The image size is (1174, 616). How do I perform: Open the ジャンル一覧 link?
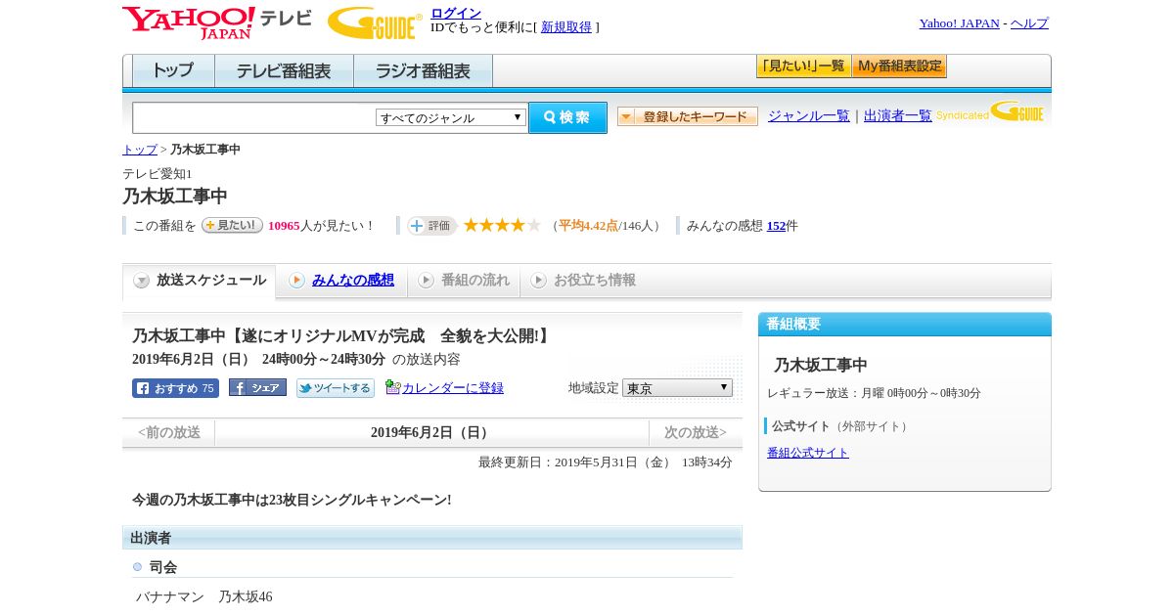[x=809, y=115]
